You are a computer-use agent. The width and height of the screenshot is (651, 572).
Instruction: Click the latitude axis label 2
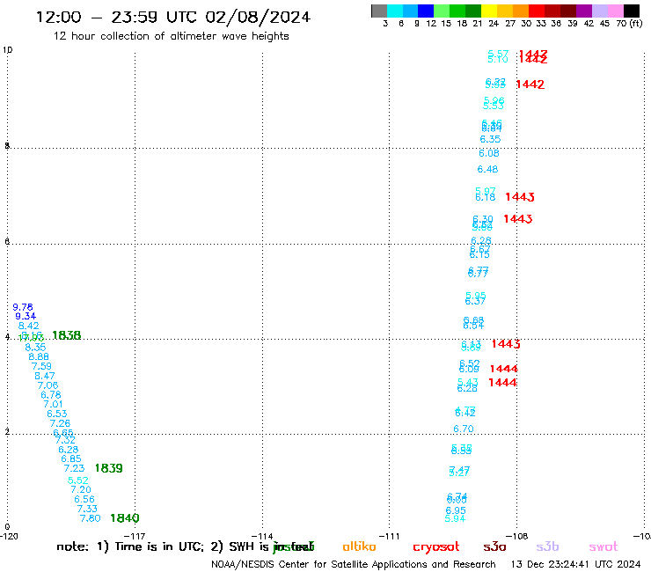7,432
